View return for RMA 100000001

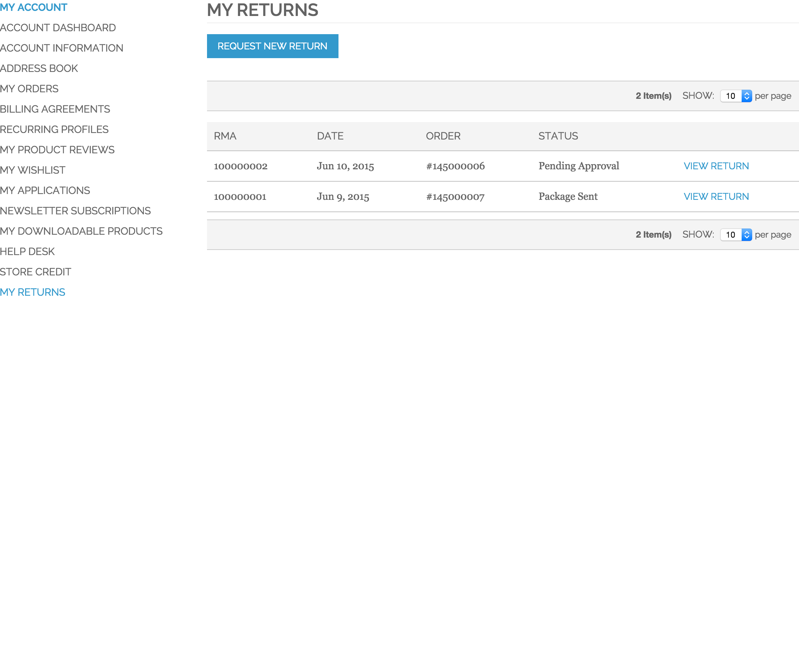pyautogui.click(x=716, y=196)
